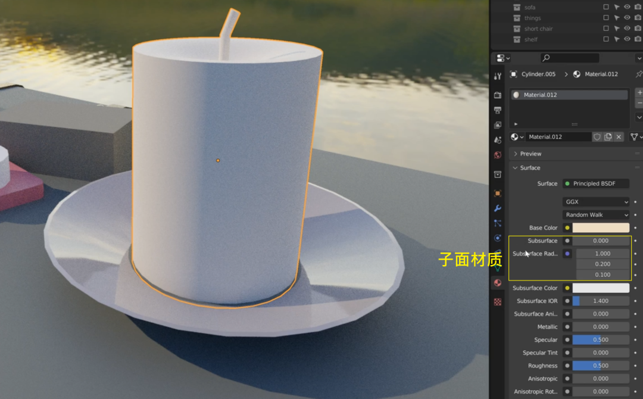This screenshot has height=399, width=643.
Task: Click Cylinder.005 in the breadcrumb
Action: click(x=538, y=74)
